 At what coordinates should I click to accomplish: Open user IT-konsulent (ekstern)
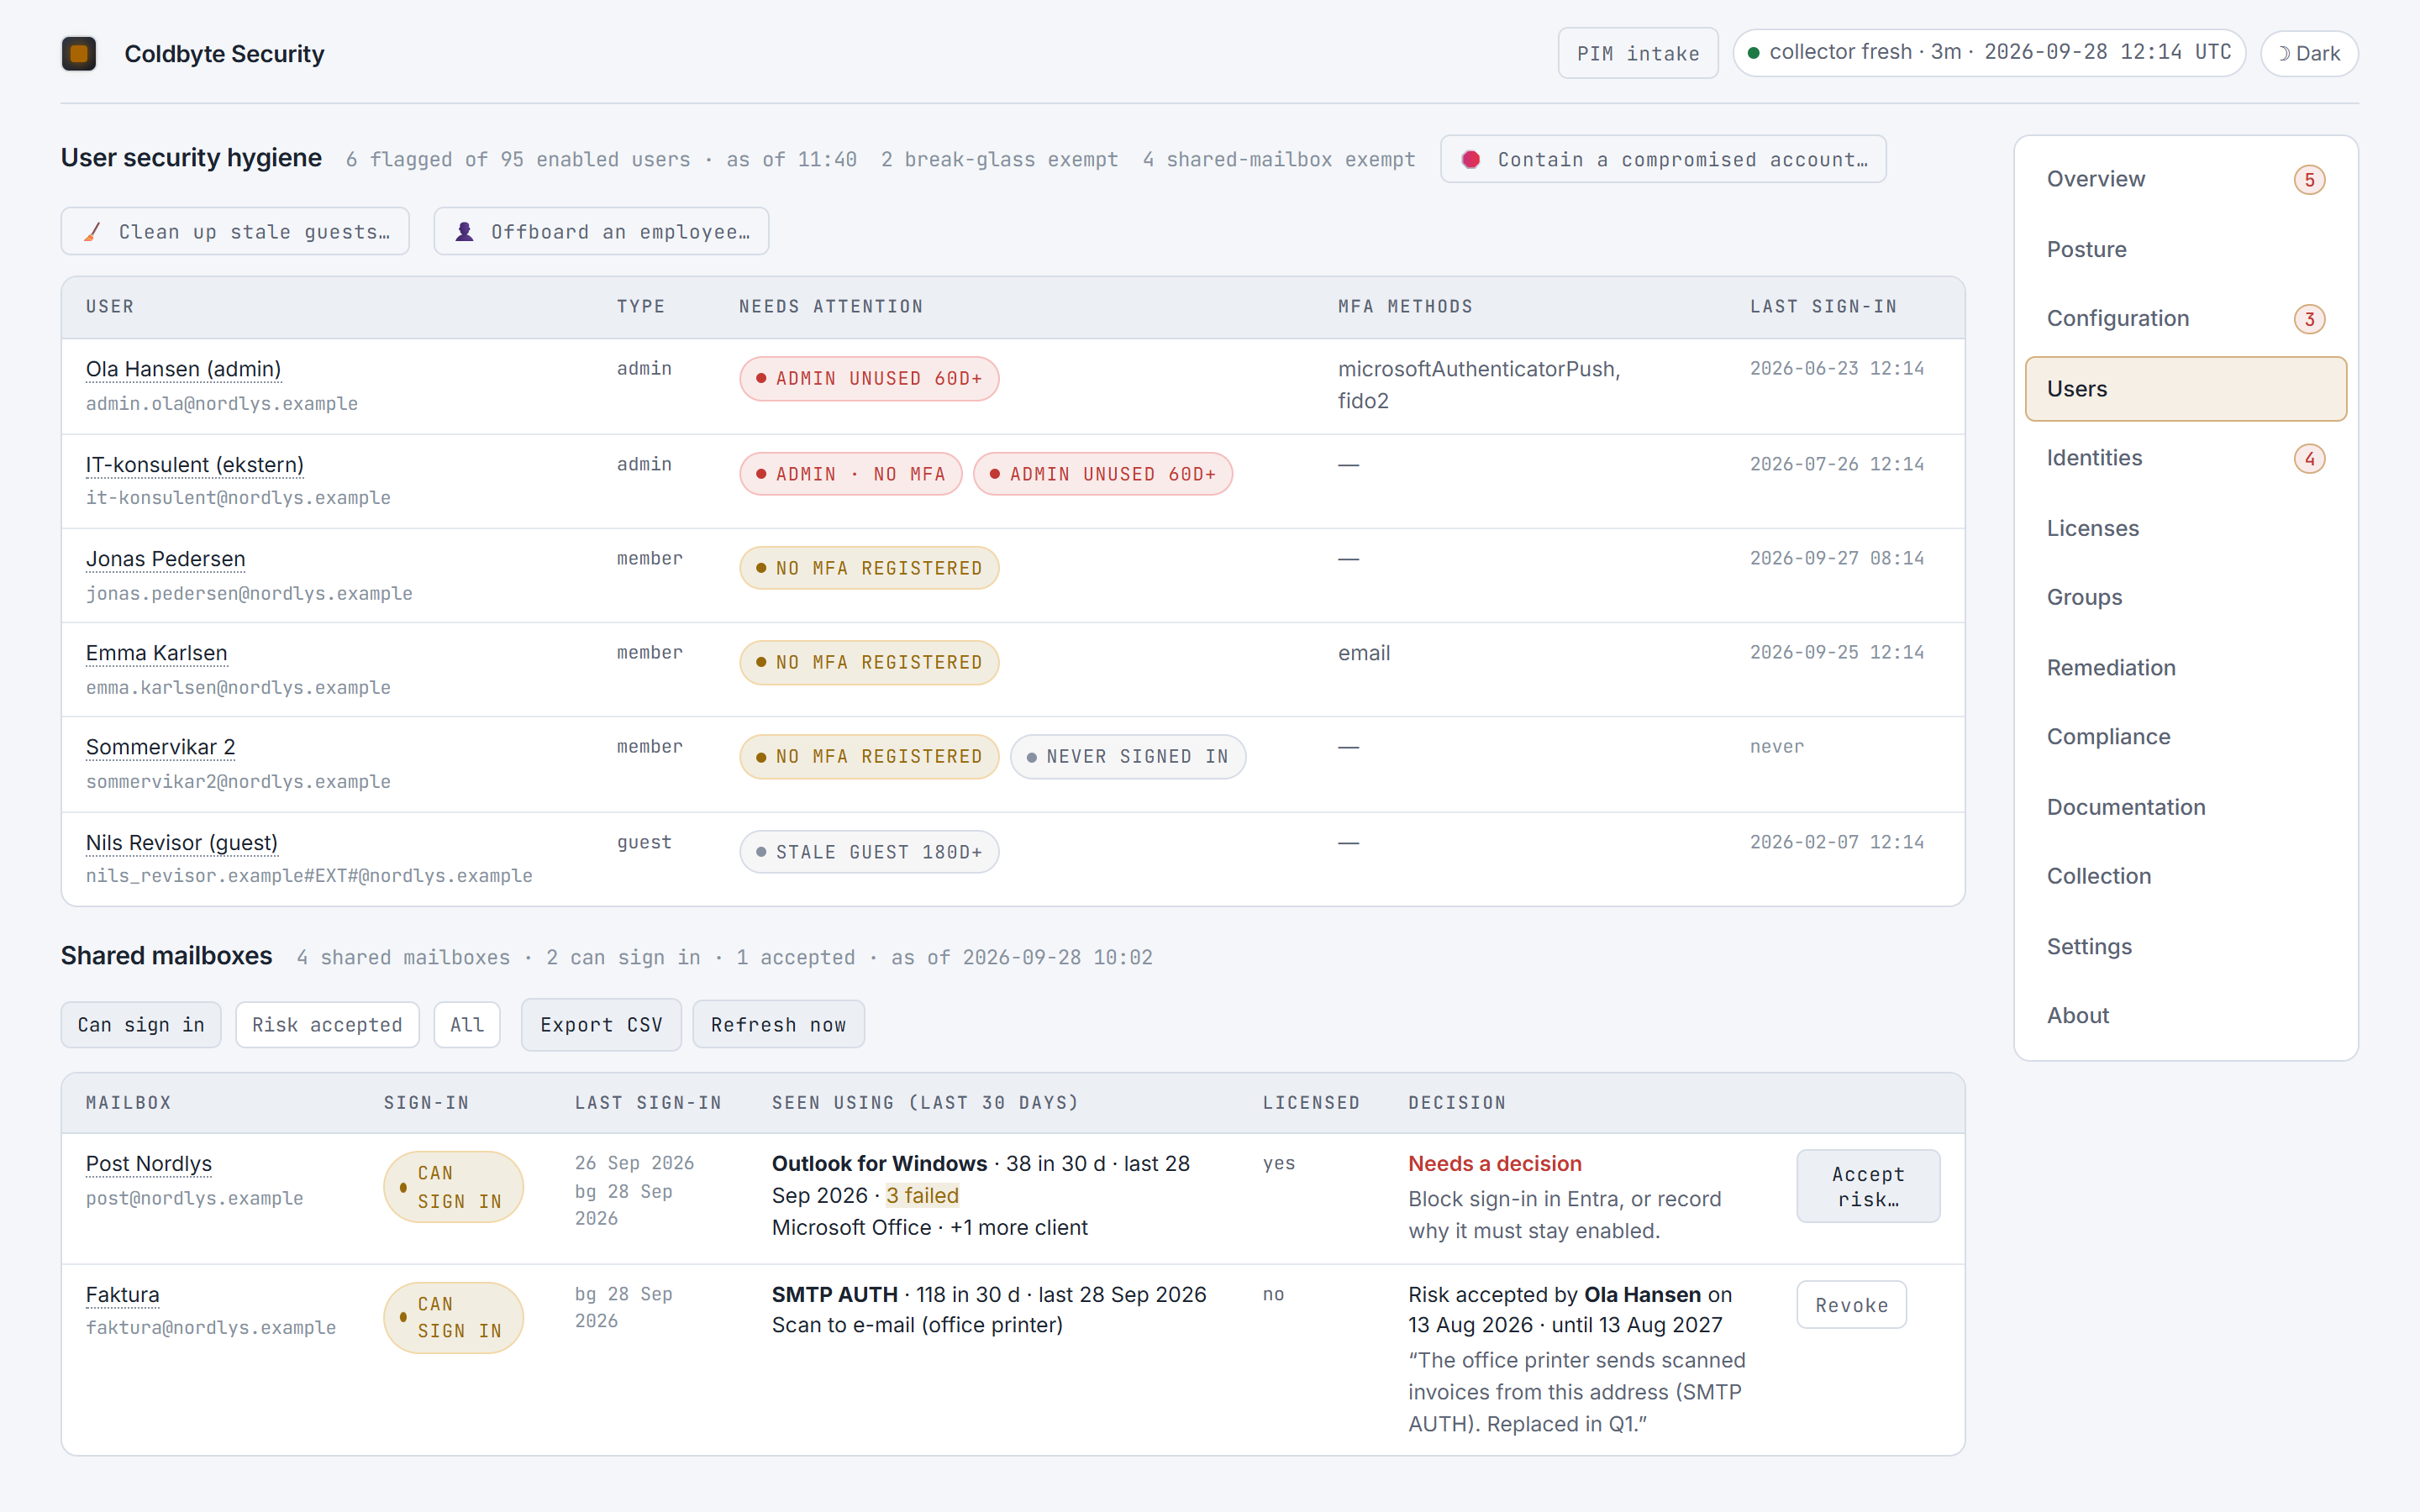194,465
